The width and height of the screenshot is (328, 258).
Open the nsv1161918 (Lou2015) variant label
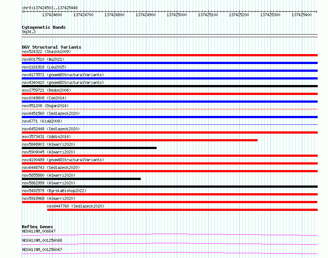(44, 67)
